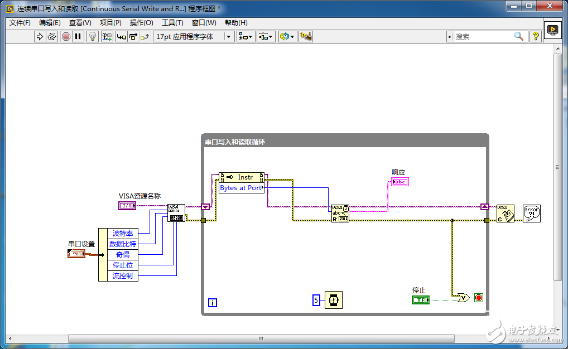Open the 工具(T) menu
The image size is (568, 349).
[x=172, y=23]
